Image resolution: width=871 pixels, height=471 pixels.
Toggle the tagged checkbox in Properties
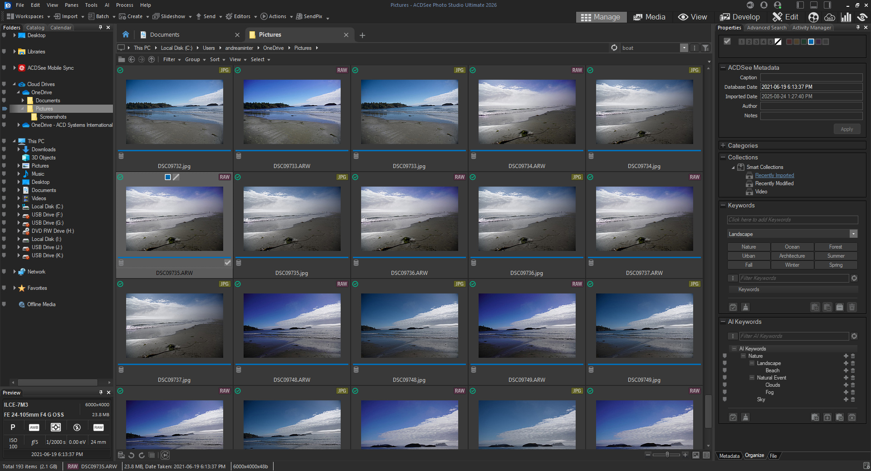[x=727, y=42]
